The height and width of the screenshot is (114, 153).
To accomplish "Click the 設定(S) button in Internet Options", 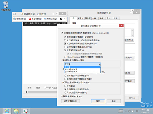I will tap(129, 73).
